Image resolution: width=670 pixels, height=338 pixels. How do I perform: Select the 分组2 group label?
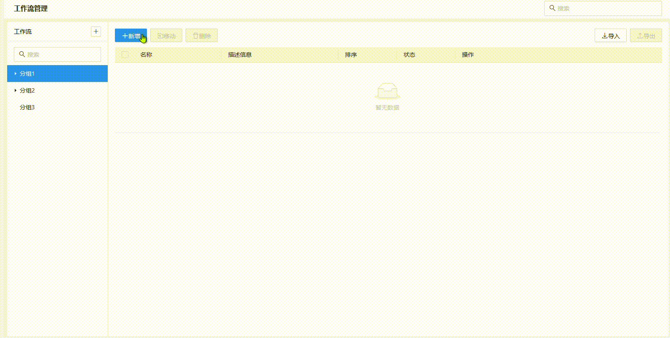tap(27, 90)
